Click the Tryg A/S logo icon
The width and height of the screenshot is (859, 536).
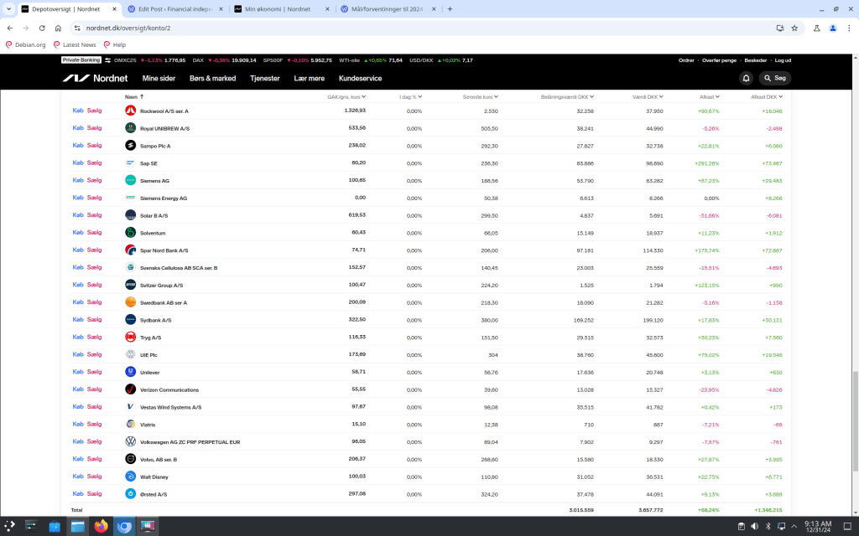click(x=130, y=338)
